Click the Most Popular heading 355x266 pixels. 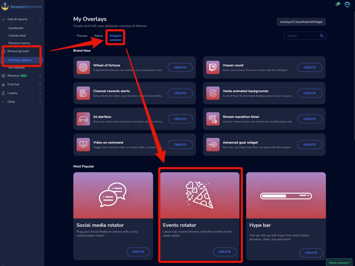[x=84, y=166]
